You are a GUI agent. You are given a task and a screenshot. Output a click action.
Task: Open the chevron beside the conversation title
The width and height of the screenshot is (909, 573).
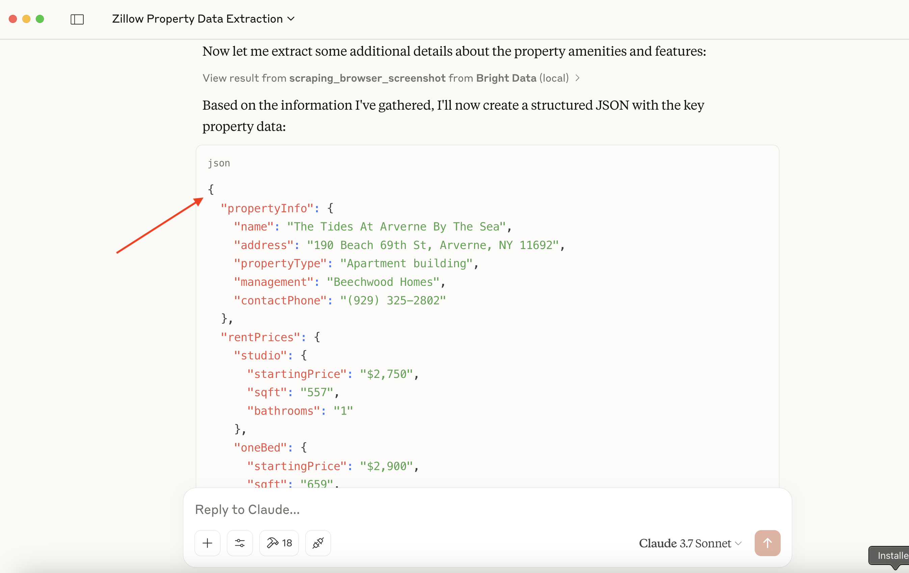[291, 19]
